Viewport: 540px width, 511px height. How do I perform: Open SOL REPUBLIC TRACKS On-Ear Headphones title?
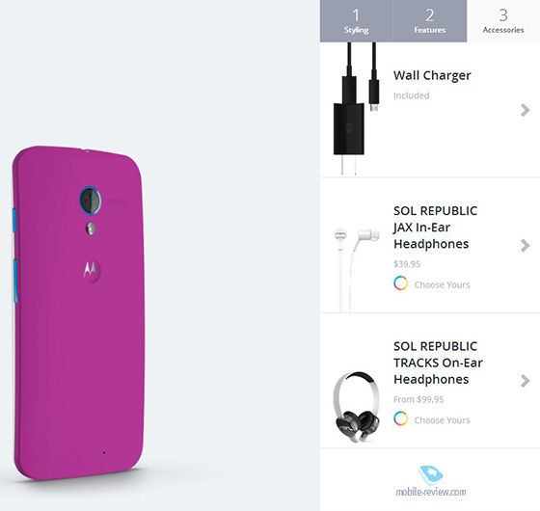(x=438, y=363)
